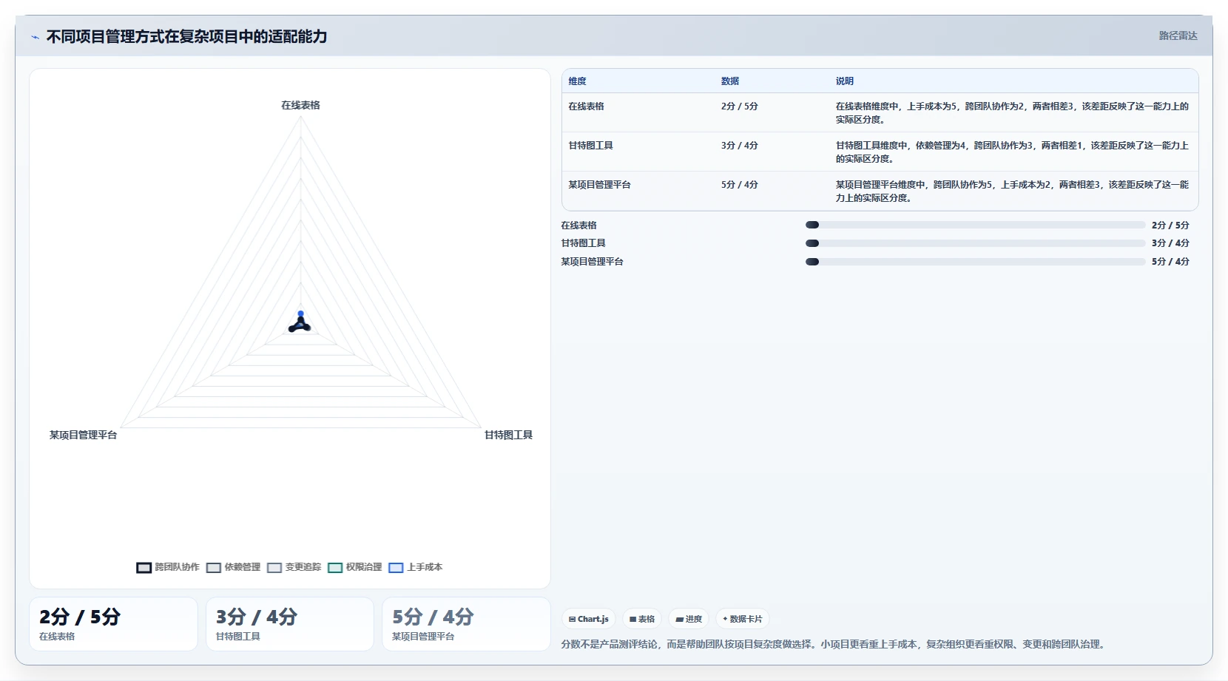Click the description starting 在线表格维度中
Image resolution: width=1228 pixels, height=681 pixels.
1012,113
